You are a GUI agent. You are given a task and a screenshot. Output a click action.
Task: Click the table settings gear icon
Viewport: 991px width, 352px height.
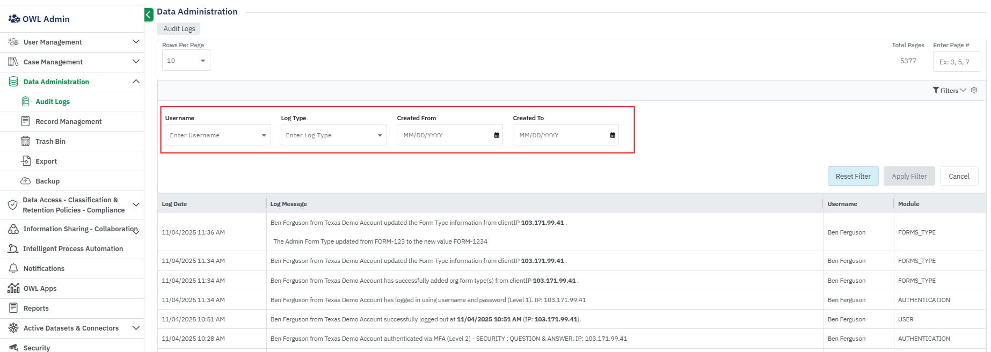974,90
